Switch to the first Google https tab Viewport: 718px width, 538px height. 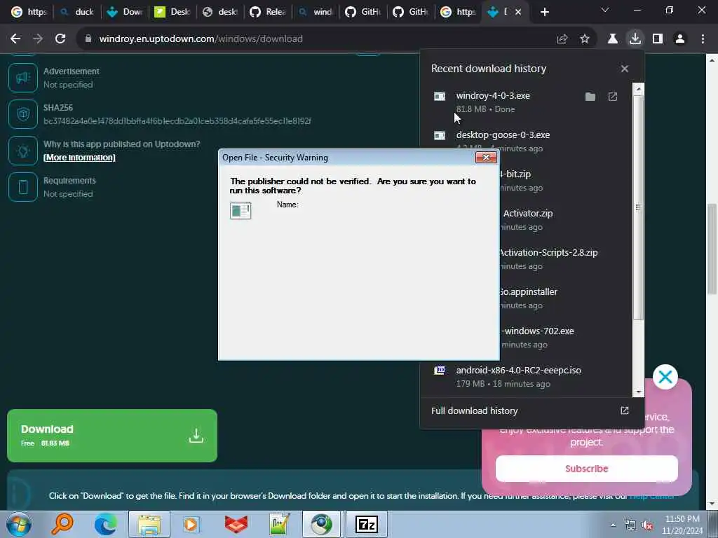[x=29, y=12]
